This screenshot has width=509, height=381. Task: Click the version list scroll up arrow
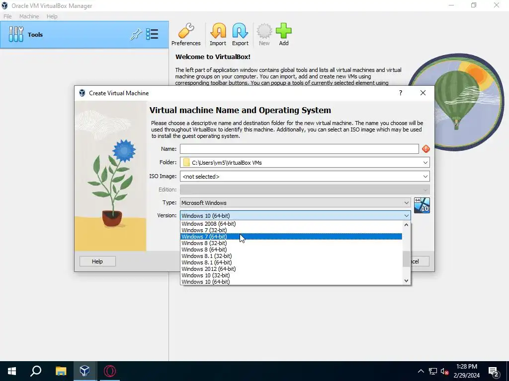406,225
